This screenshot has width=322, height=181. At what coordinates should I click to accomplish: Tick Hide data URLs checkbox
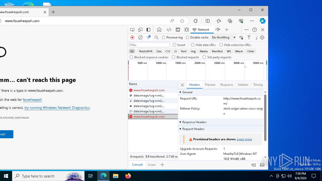tap(193, 45)
